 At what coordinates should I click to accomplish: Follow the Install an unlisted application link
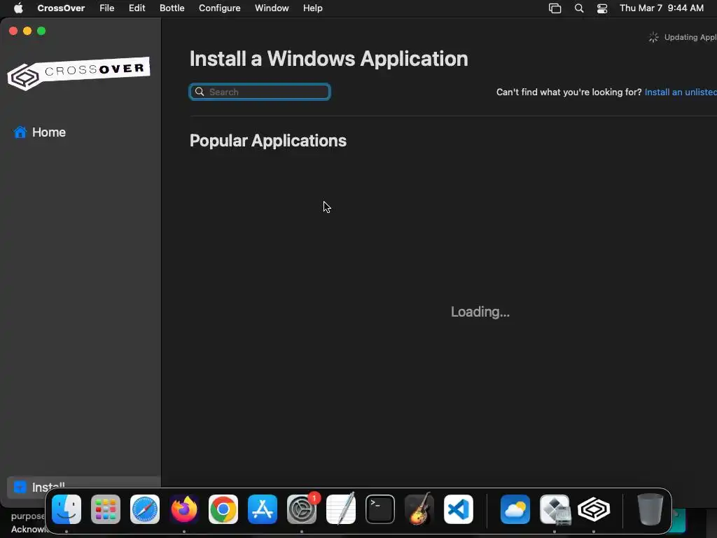pyautogui.click(x=681, y=92)
